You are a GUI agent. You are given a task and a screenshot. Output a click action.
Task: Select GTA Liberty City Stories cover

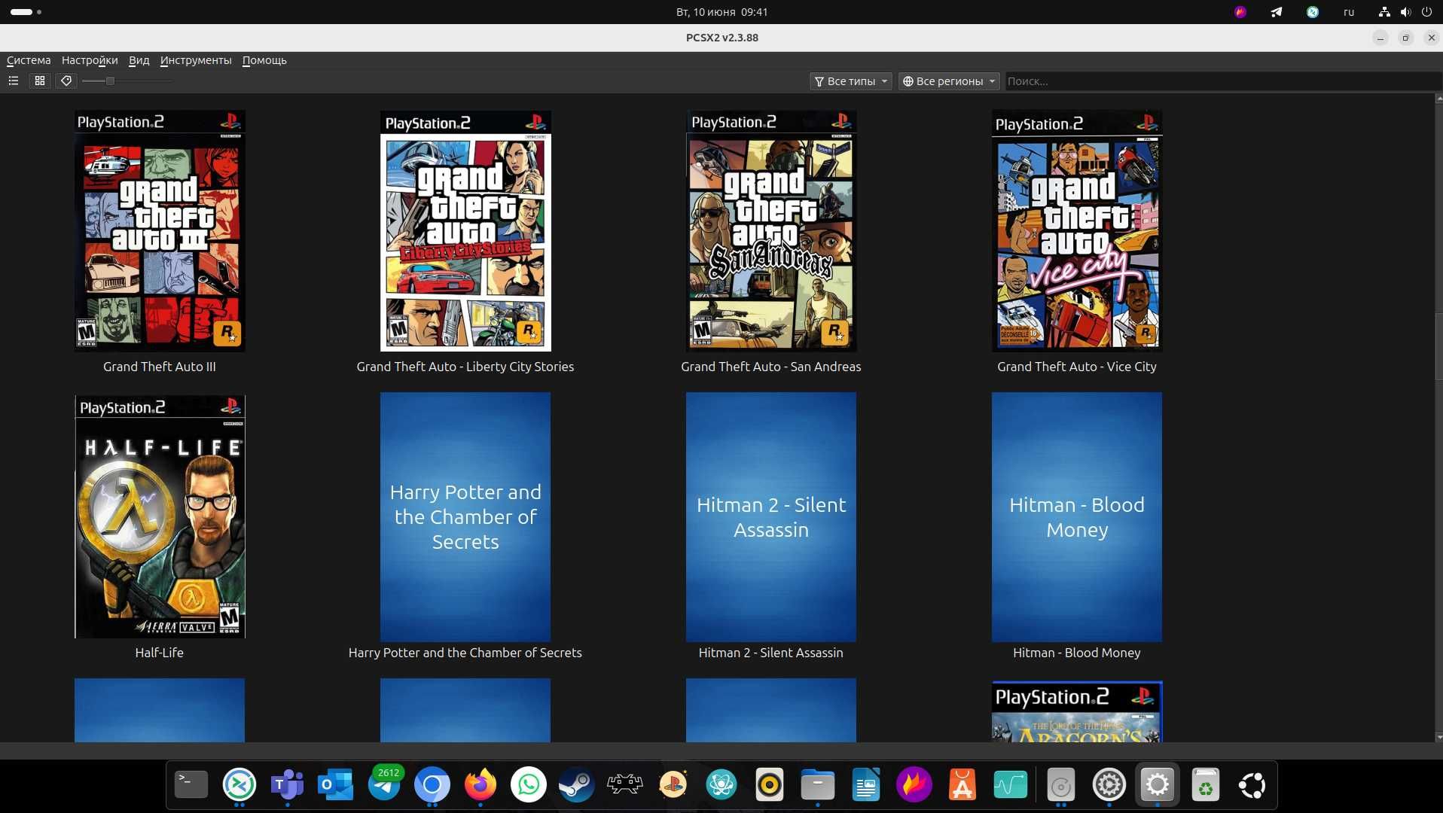pyautogui.click(x=465, y=231)
